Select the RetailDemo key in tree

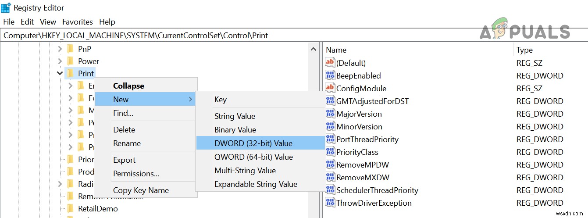tap(98, 209)
